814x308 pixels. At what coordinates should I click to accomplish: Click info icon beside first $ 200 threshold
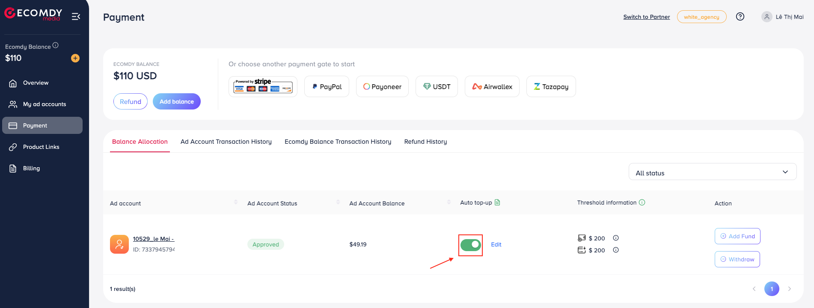tap(616, 238)
